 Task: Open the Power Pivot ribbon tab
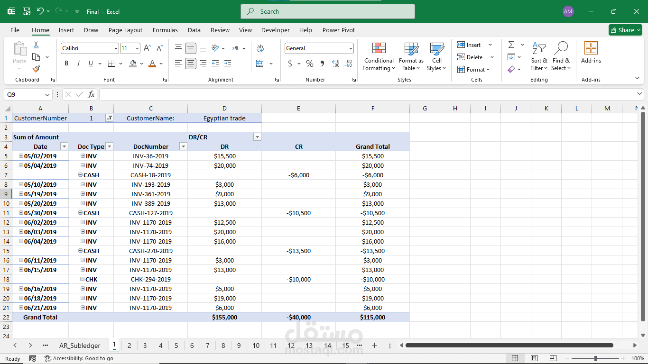click(339, 30)
